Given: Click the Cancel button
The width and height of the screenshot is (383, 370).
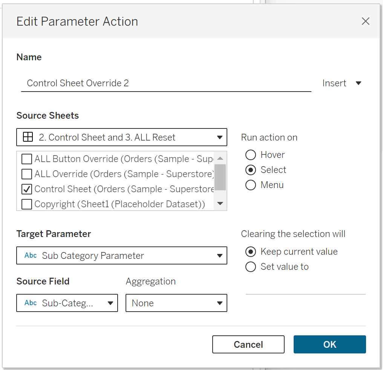Looking at the screenshot, I should 248,344.
